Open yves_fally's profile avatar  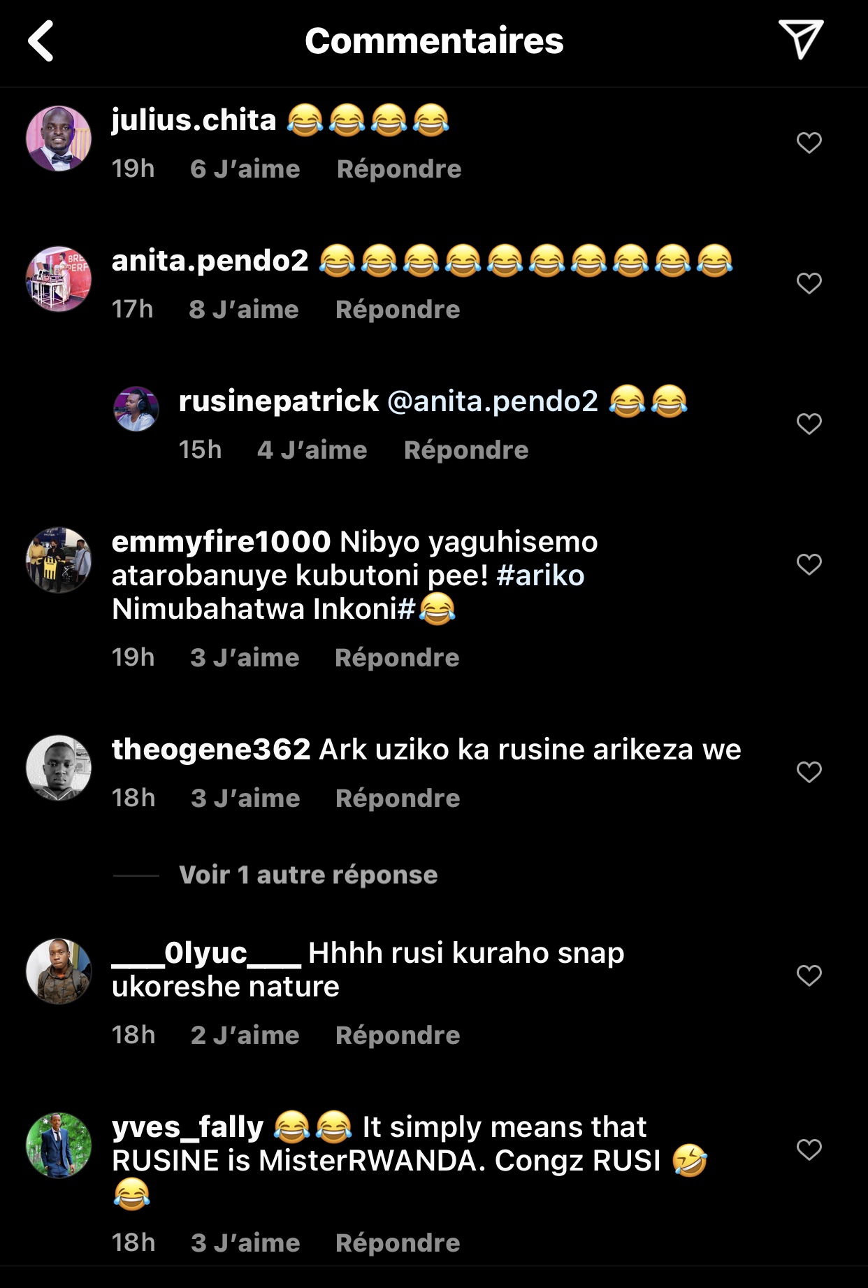click(x=59, y=1145)
